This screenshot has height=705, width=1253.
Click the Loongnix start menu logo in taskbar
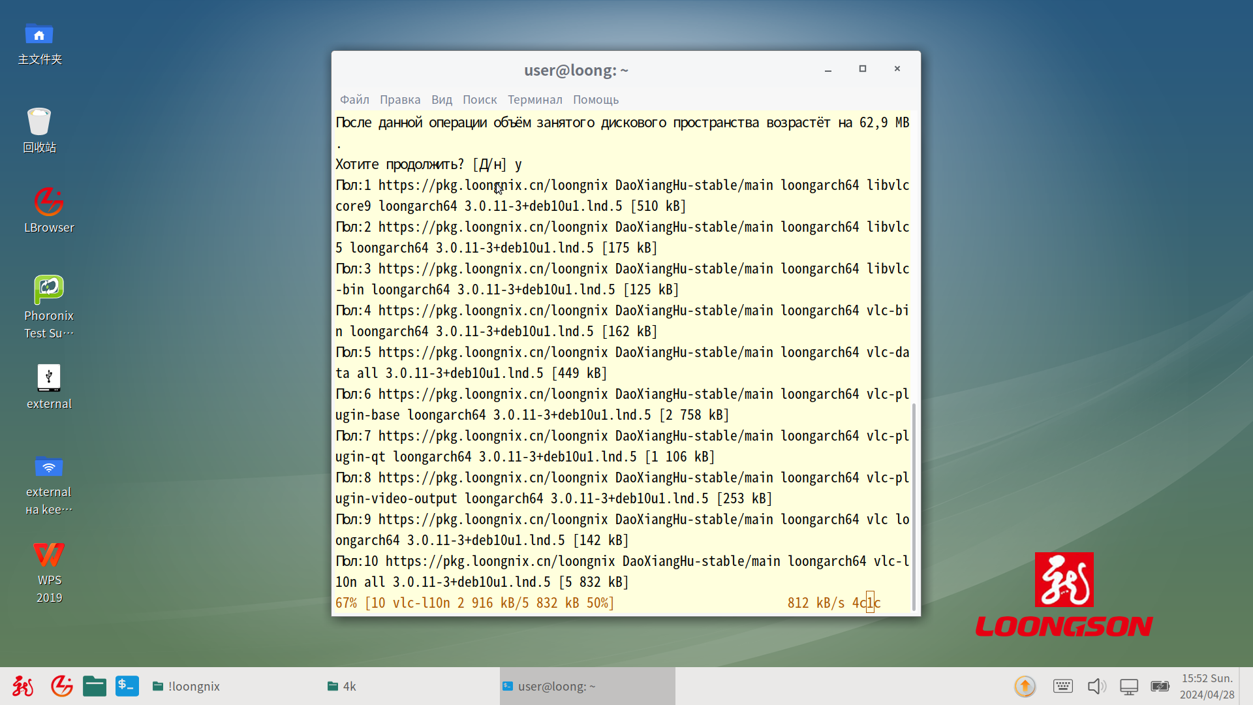tap(23, 686)
